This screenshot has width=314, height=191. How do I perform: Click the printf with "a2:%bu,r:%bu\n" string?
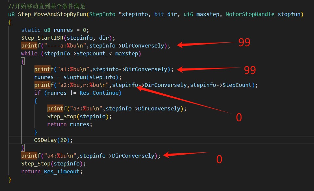[146, 85]
